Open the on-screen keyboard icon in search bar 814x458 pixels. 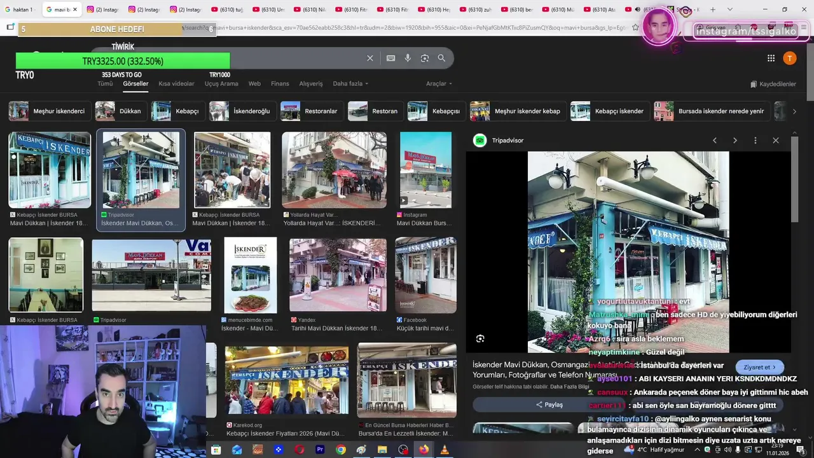390,58
